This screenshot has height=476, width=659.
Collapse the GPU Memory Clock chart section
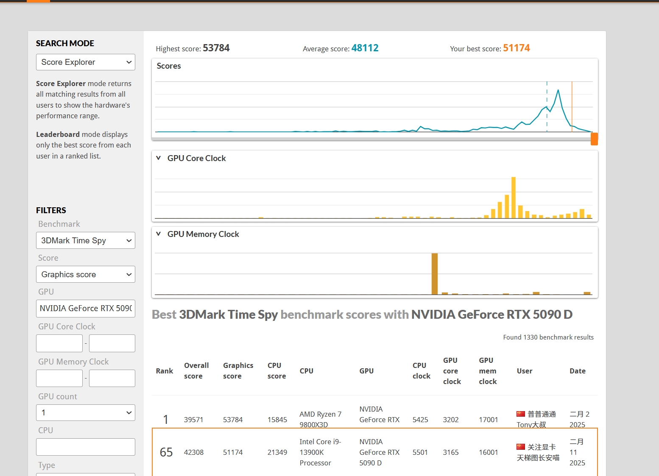coord(159,234)
